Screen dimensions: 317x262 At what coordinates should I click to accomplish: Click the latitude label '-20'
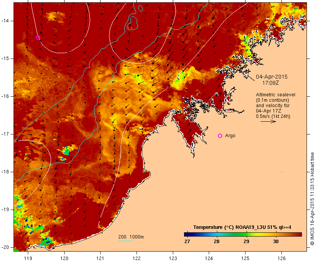5,247
